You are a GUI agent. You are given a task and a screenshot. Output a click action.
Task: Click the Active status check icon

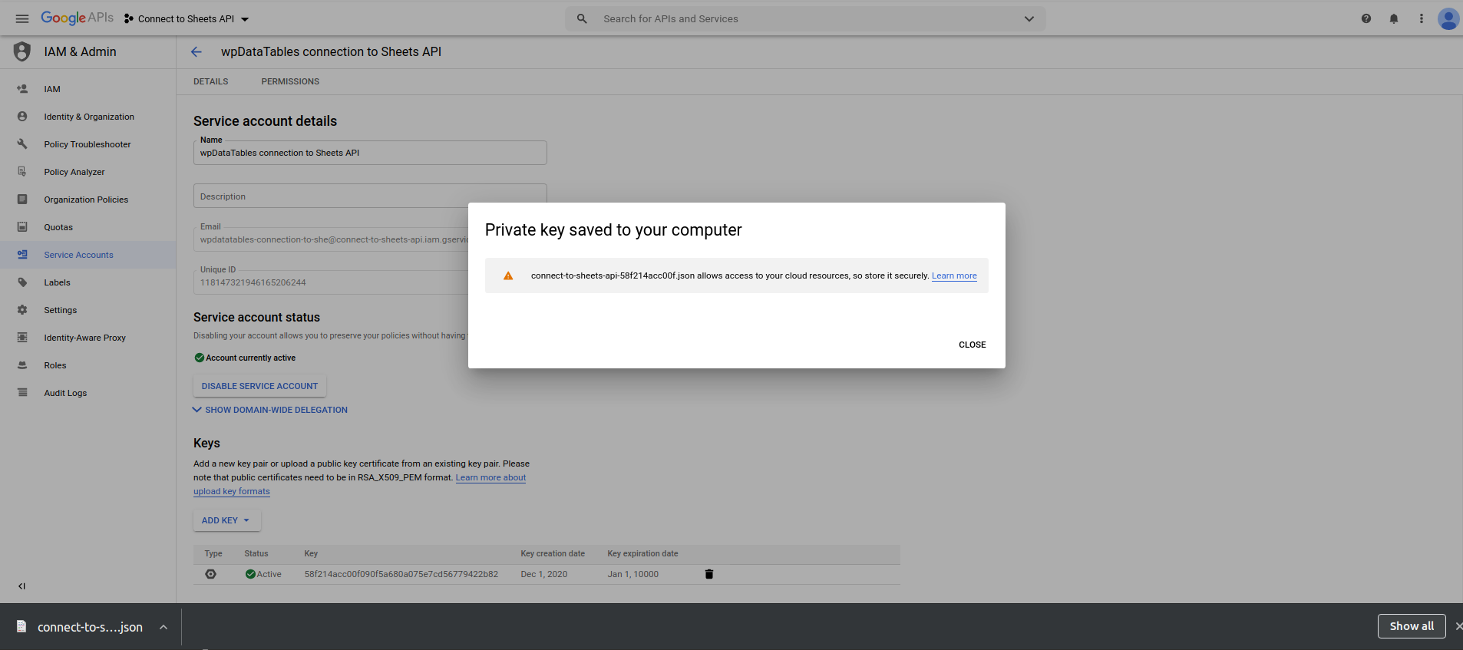[250, 574]
